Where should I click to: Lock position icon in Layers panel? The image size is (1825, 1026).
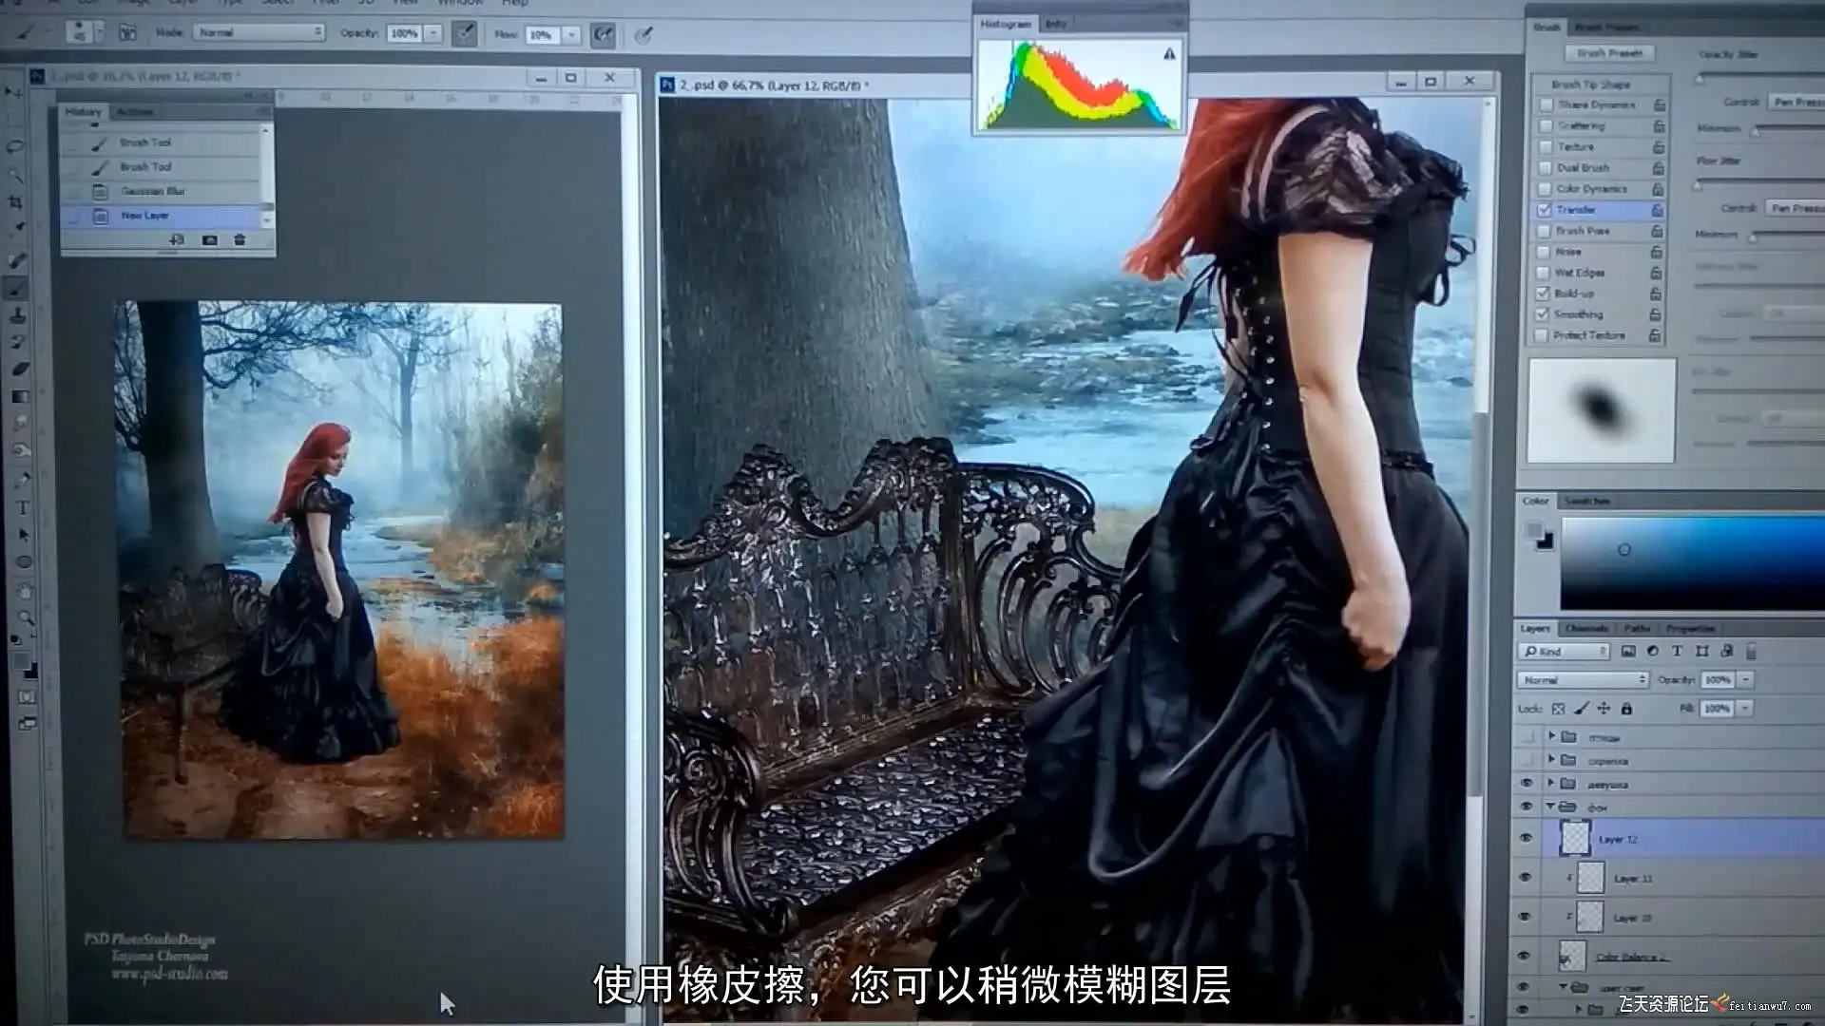coord(1604,709)
